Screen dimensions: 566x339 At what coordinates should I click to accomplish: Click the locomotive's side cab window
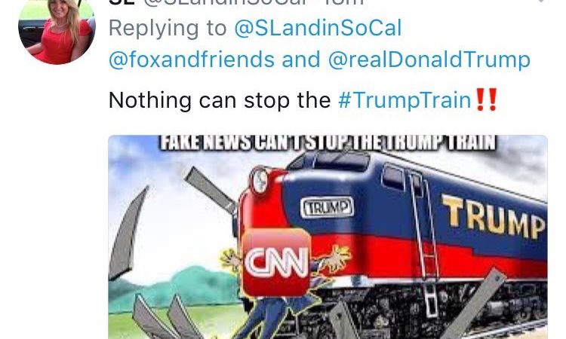pyautogui.click(x=392, y=178)
